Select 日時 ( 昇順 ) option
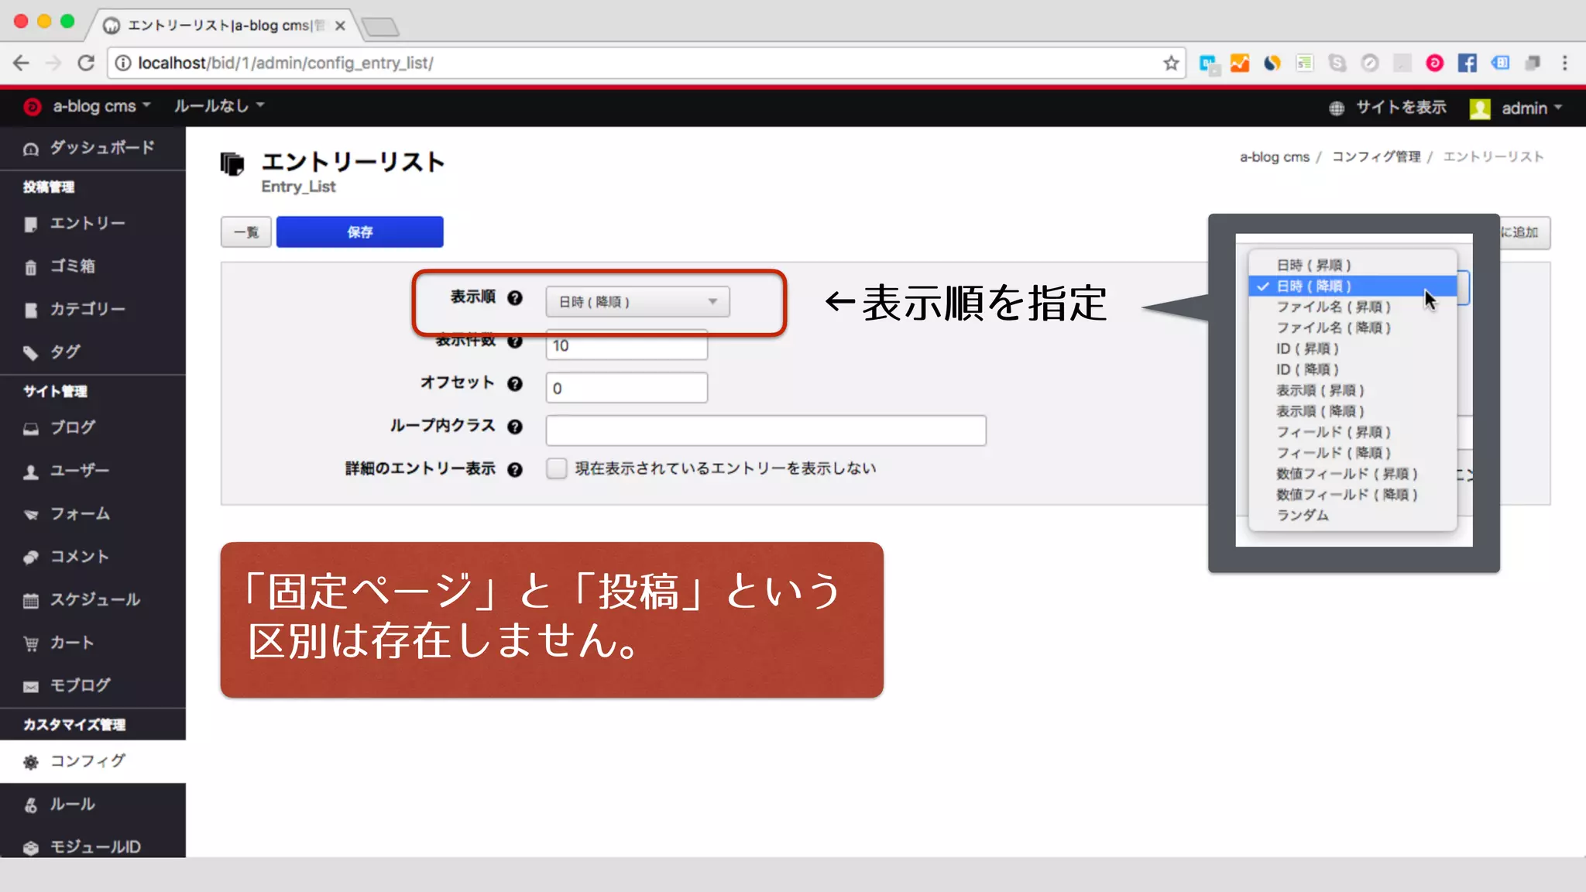Screen dimensions: 1586x892 [x=1352, y=265]
